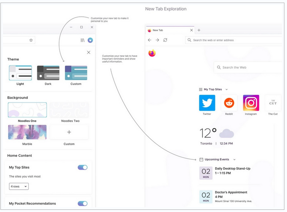The height and width of the screenshot is (212, 287).
Task: Toggle My Pocket Recommendations switch
Action: pyautogui.click(x=83, y=203)
